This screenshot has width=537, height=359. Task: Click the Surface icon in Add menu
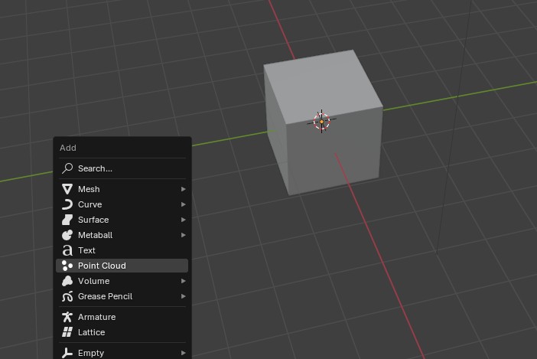pyautogui.click(x=67, y=220)
